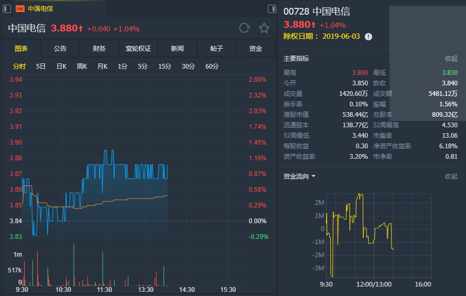
Task: Select the 窝轮权证 tab
Action: click(x=138, y=49)
